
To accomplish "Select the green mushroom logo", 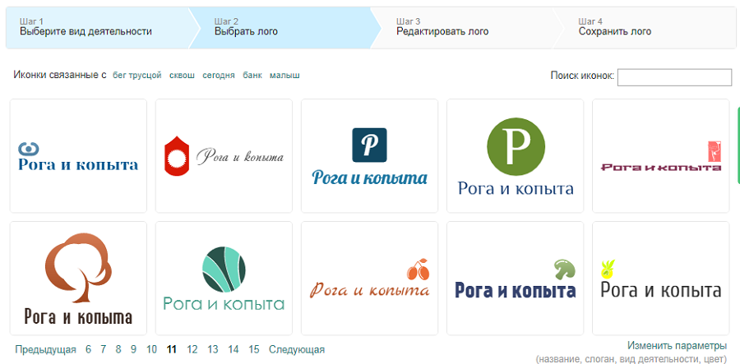I will 515,279.
